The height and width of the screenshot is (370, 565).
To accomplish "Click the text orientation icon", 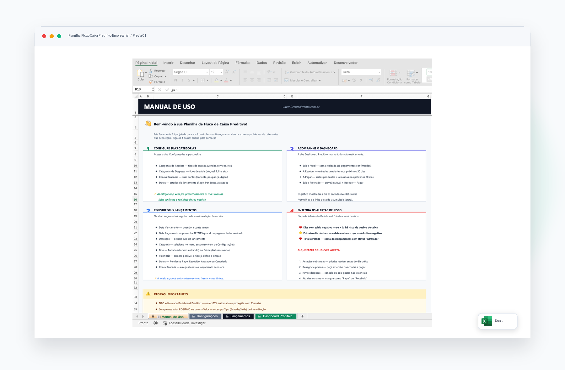I will [x=269, y=72].
